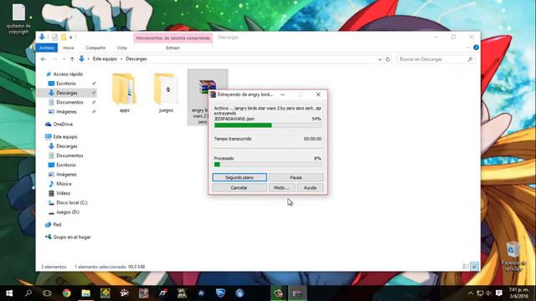The image size is (536, 301).
Task: Open Escritorio under Este equipo
Action: coord(66,166)
